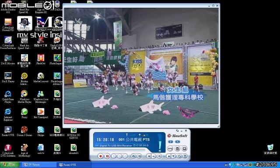Open FlashGet desktop shortcut
This screenshot has height=168, width=280.
41,60
